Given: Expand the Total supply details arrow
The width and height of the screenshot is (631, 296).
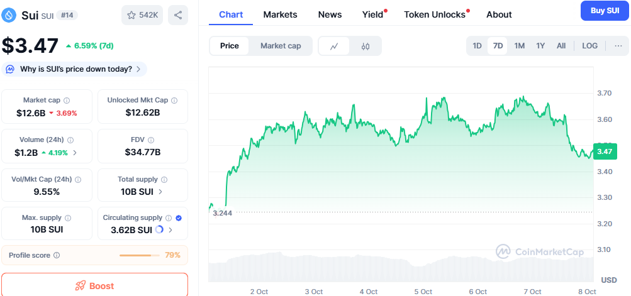Looking at the screenshot, I should 160,192.
